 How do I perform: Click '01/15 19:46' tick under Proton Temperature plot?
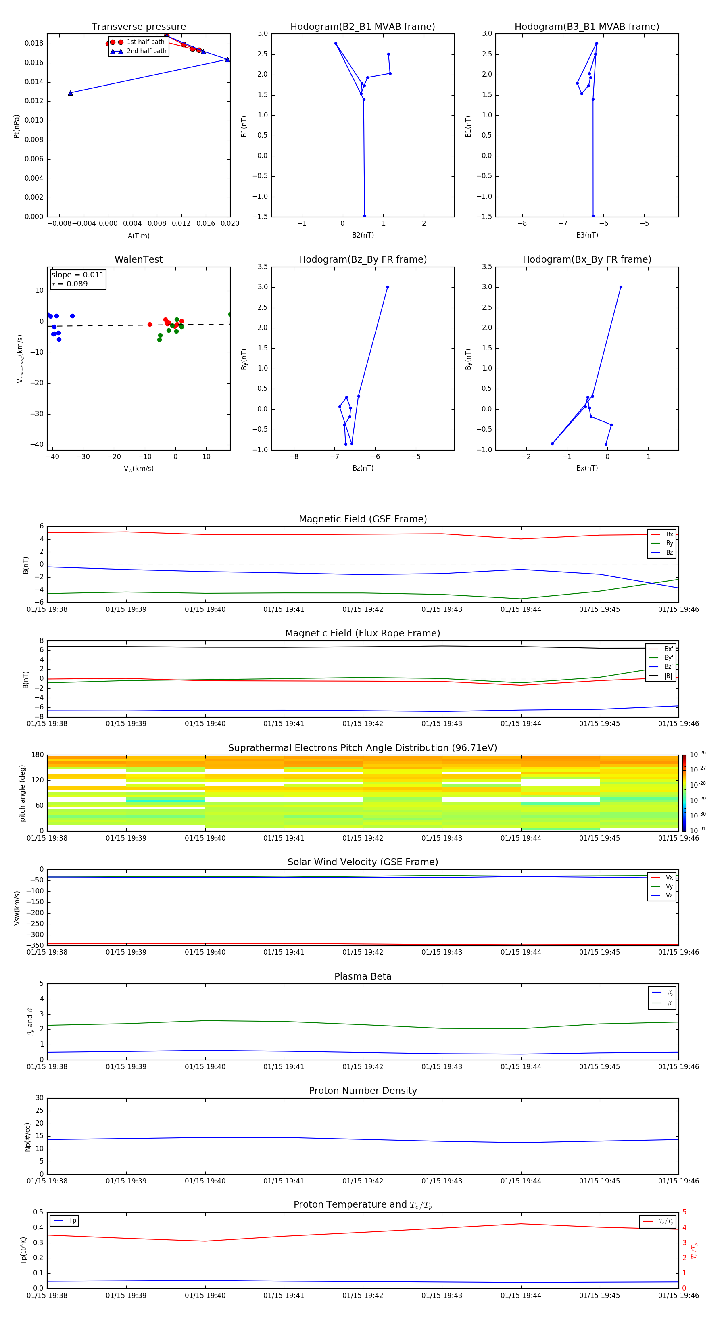click(x=678, y=1296)
